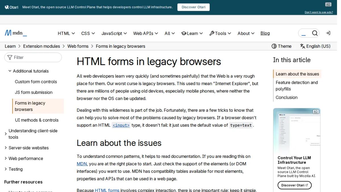341x192 pixels.
Task: Open the JavaScript navigation menu
Action: point(114,33)
